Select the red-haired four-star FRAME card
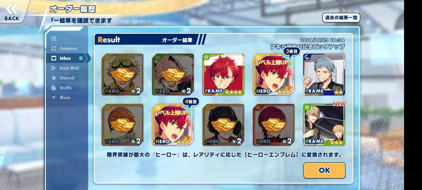 coord(223,75)
